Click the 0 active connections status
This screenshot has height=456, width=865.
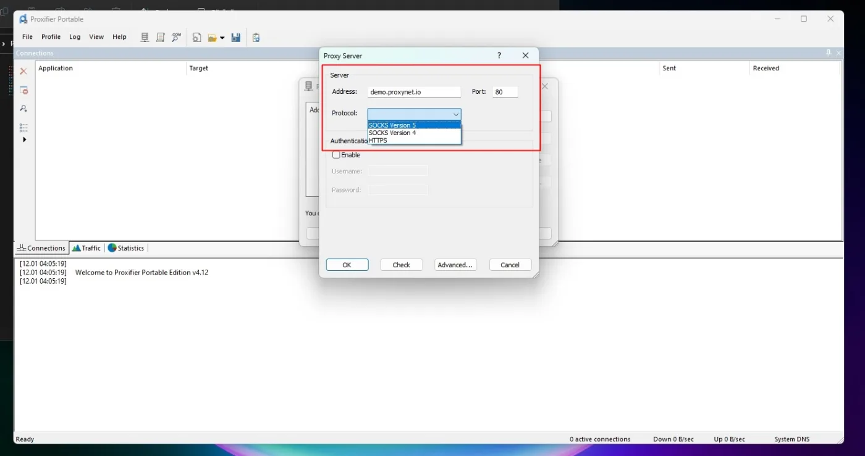600,439
